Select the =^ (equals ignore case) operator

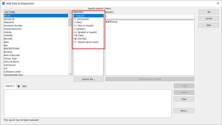click(89, 42)
